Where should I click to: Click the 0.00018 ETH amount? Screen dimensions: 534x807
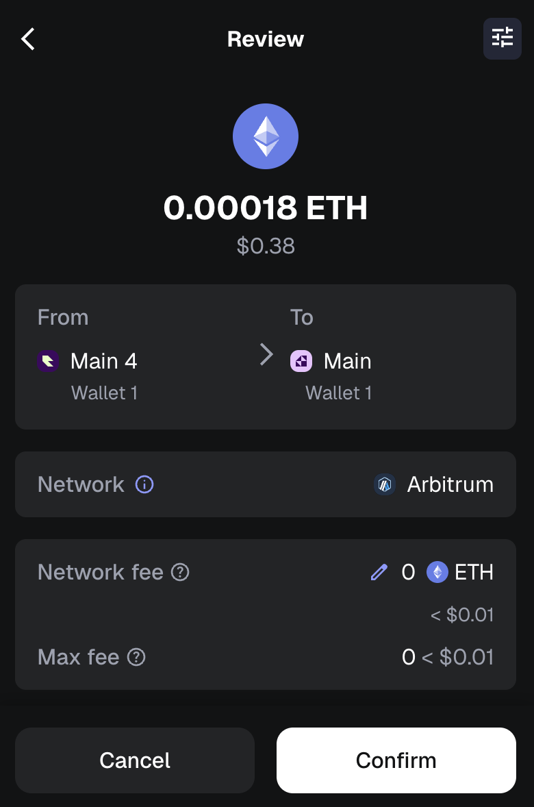(x=266, y=208)
